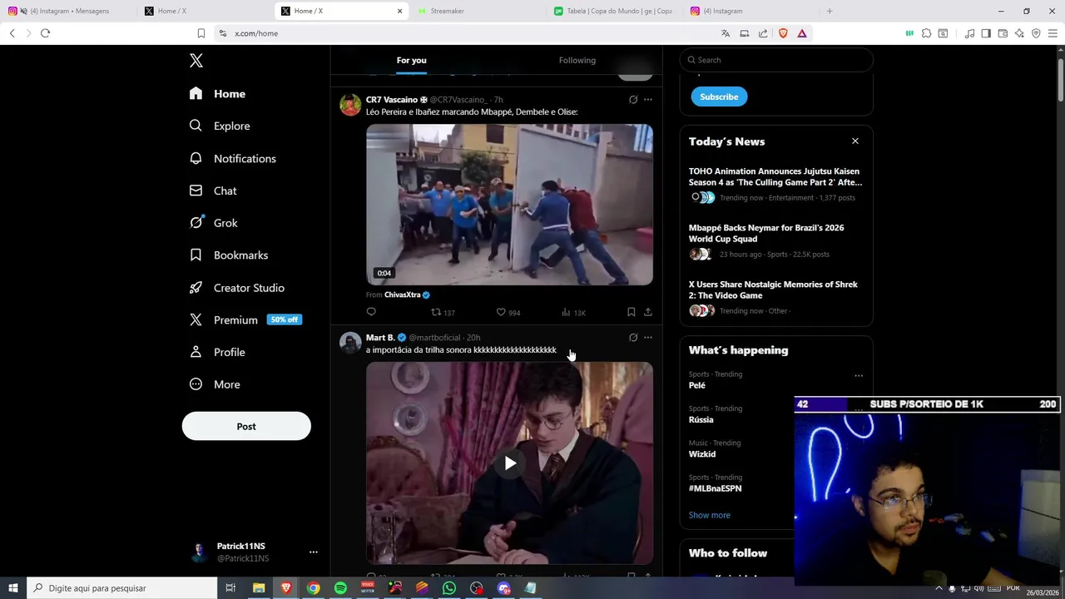Open Brave Wallet icon
Image resolution: width=1065 pixels, height=599 pixels.
(1003, 33)
